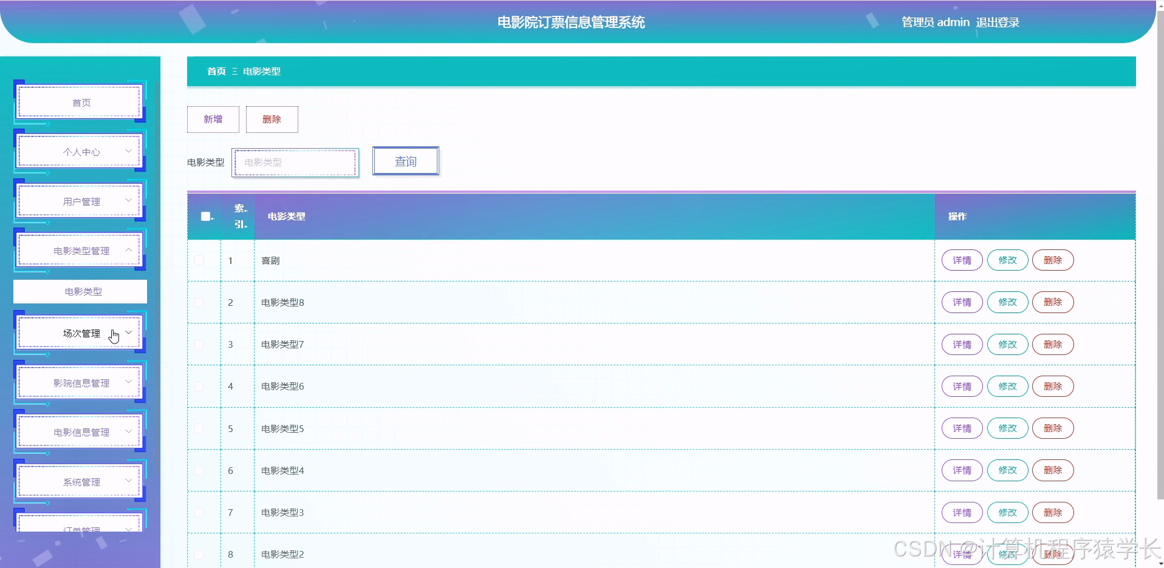Viewport: 1164px width, 568px height.
Task: Click the 新增 button
Action: 213,120
